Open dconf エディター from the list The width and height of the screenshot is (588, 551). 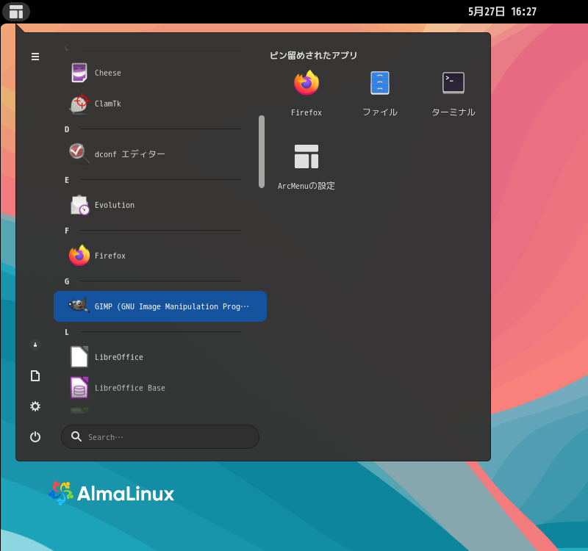click(x=160, y=154)
